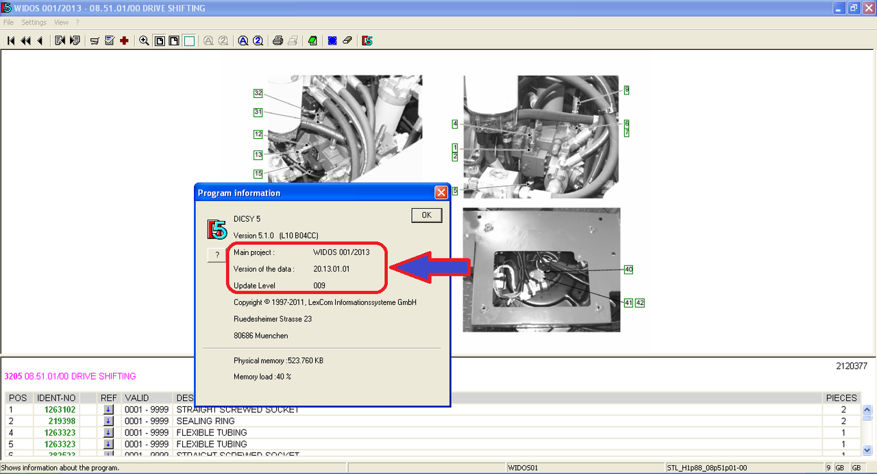
Task: Click the POS column header
Action: click(x=18, y=398)
